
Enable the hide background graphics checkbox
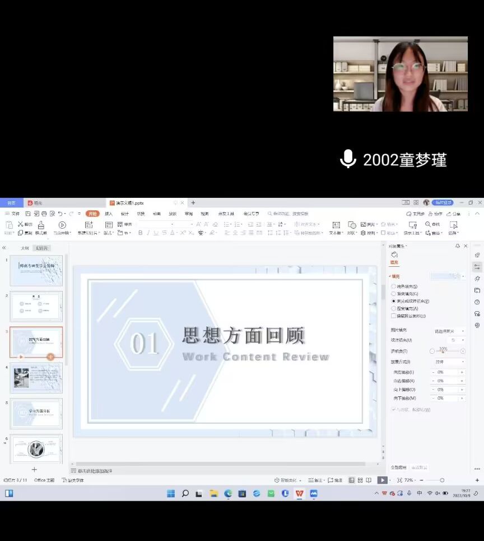coord(393,316)
